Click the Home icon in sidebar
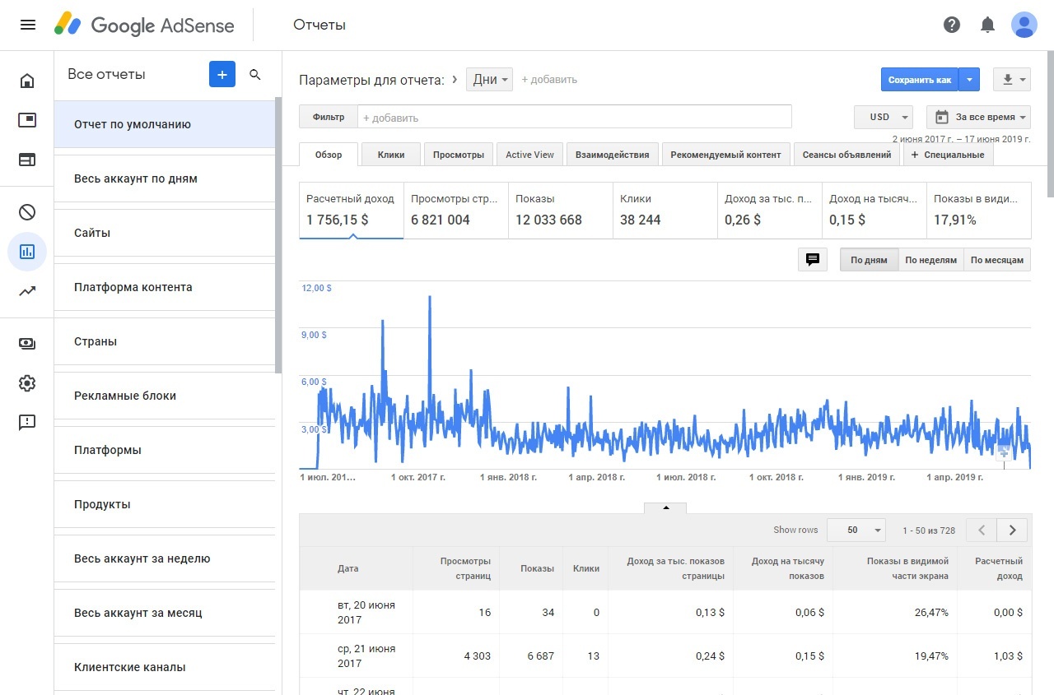This screenshot has height=695, width=1054. (27, 81)
